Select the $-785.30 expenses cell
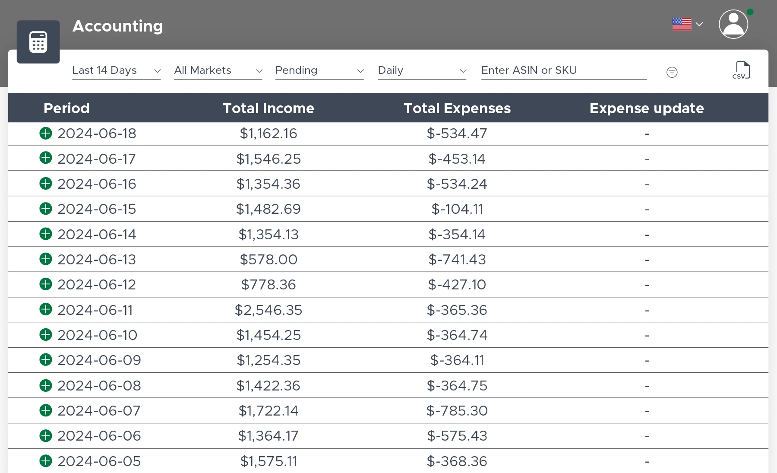This screenshot has width=777, height=473. tap(457, 410)
